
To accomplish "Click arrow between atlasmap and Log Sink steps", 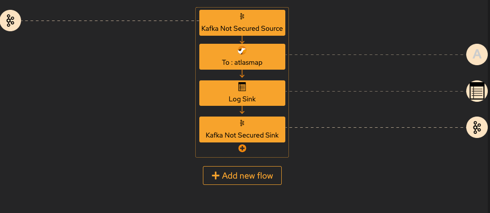I will [242, 74].
